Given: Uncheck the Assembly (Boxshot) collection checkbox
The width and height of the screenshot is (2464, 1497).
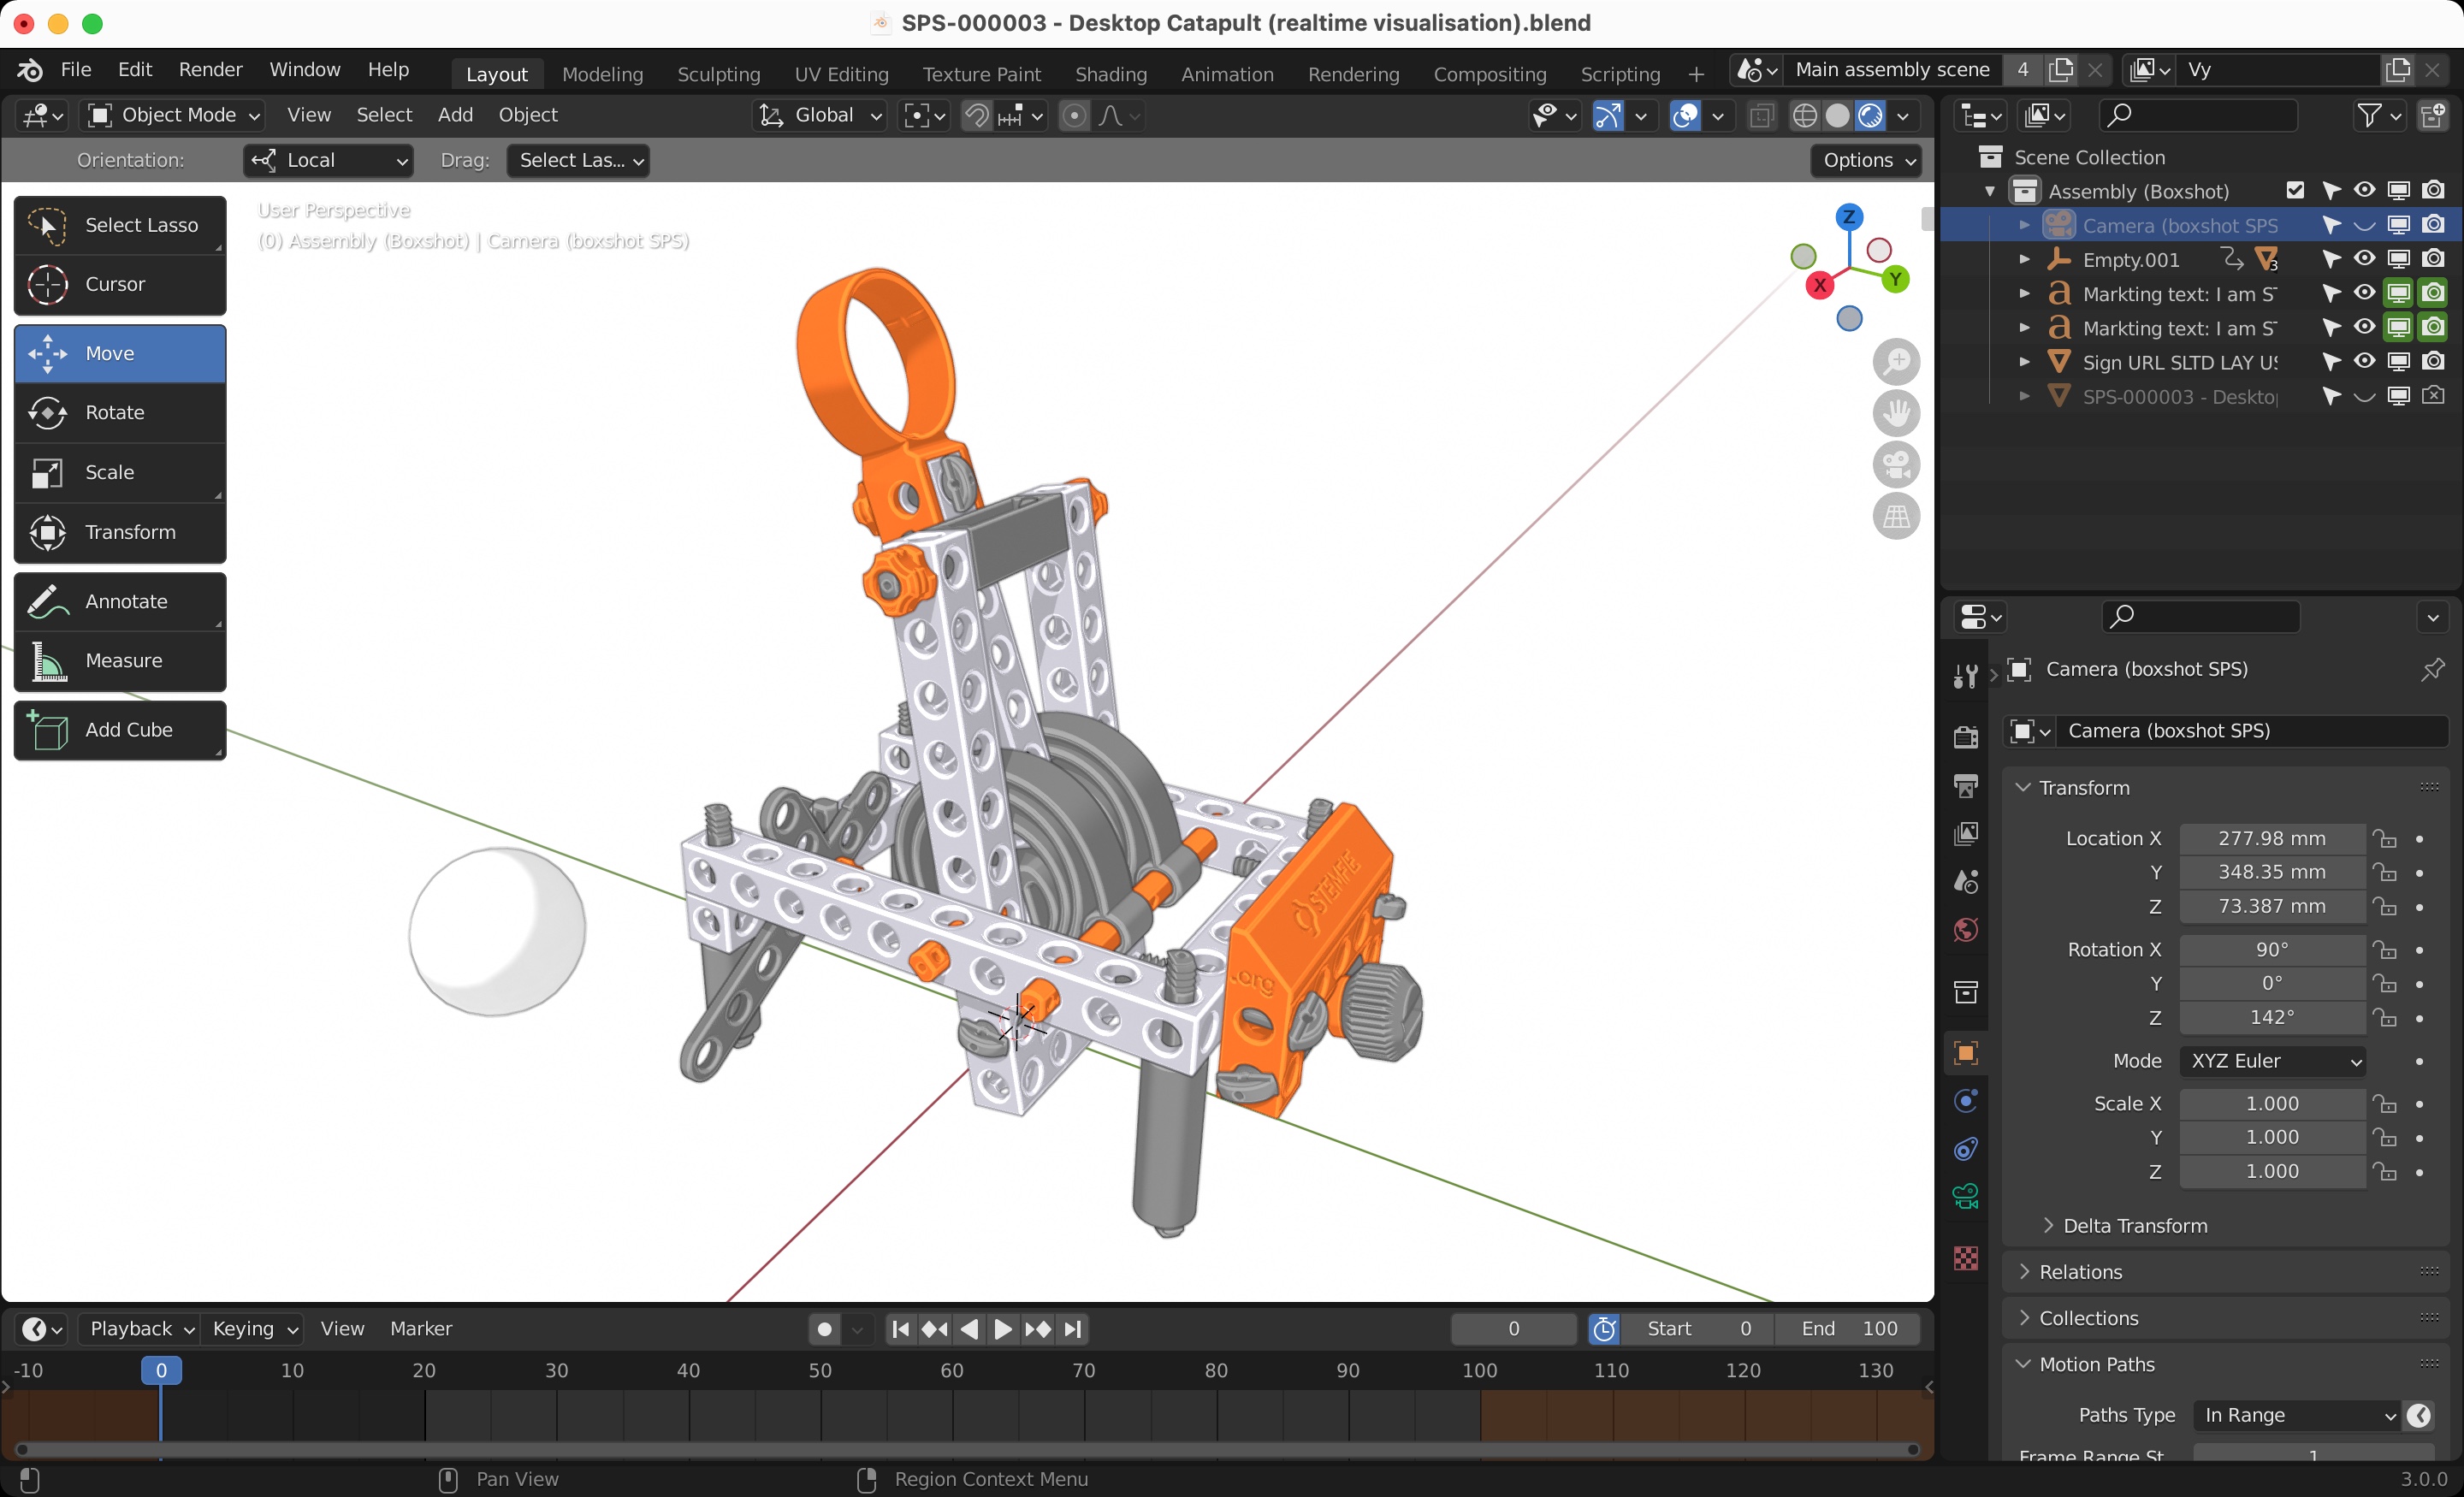Looking at the screenshot, I should click(2296, 190).
